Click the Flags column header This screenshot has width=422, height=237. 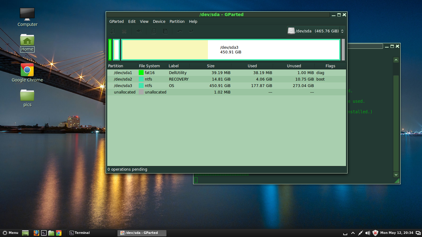pos(330,66)
